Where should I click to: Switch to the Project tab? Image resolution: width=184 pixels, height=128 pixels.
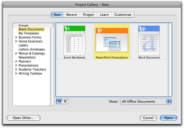tap(88, 15)
